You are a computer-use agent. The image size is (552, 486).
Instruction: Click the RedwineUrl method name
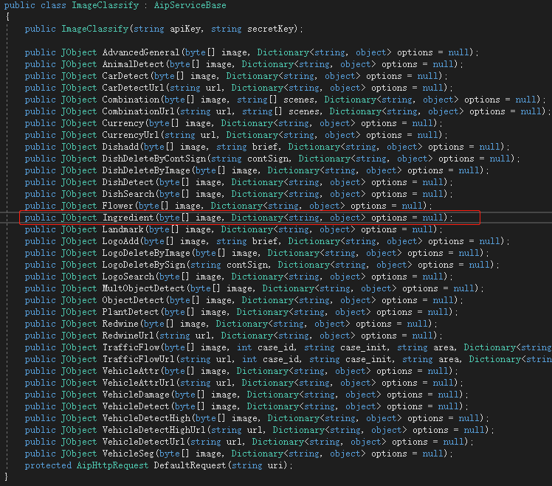point(128,336)
